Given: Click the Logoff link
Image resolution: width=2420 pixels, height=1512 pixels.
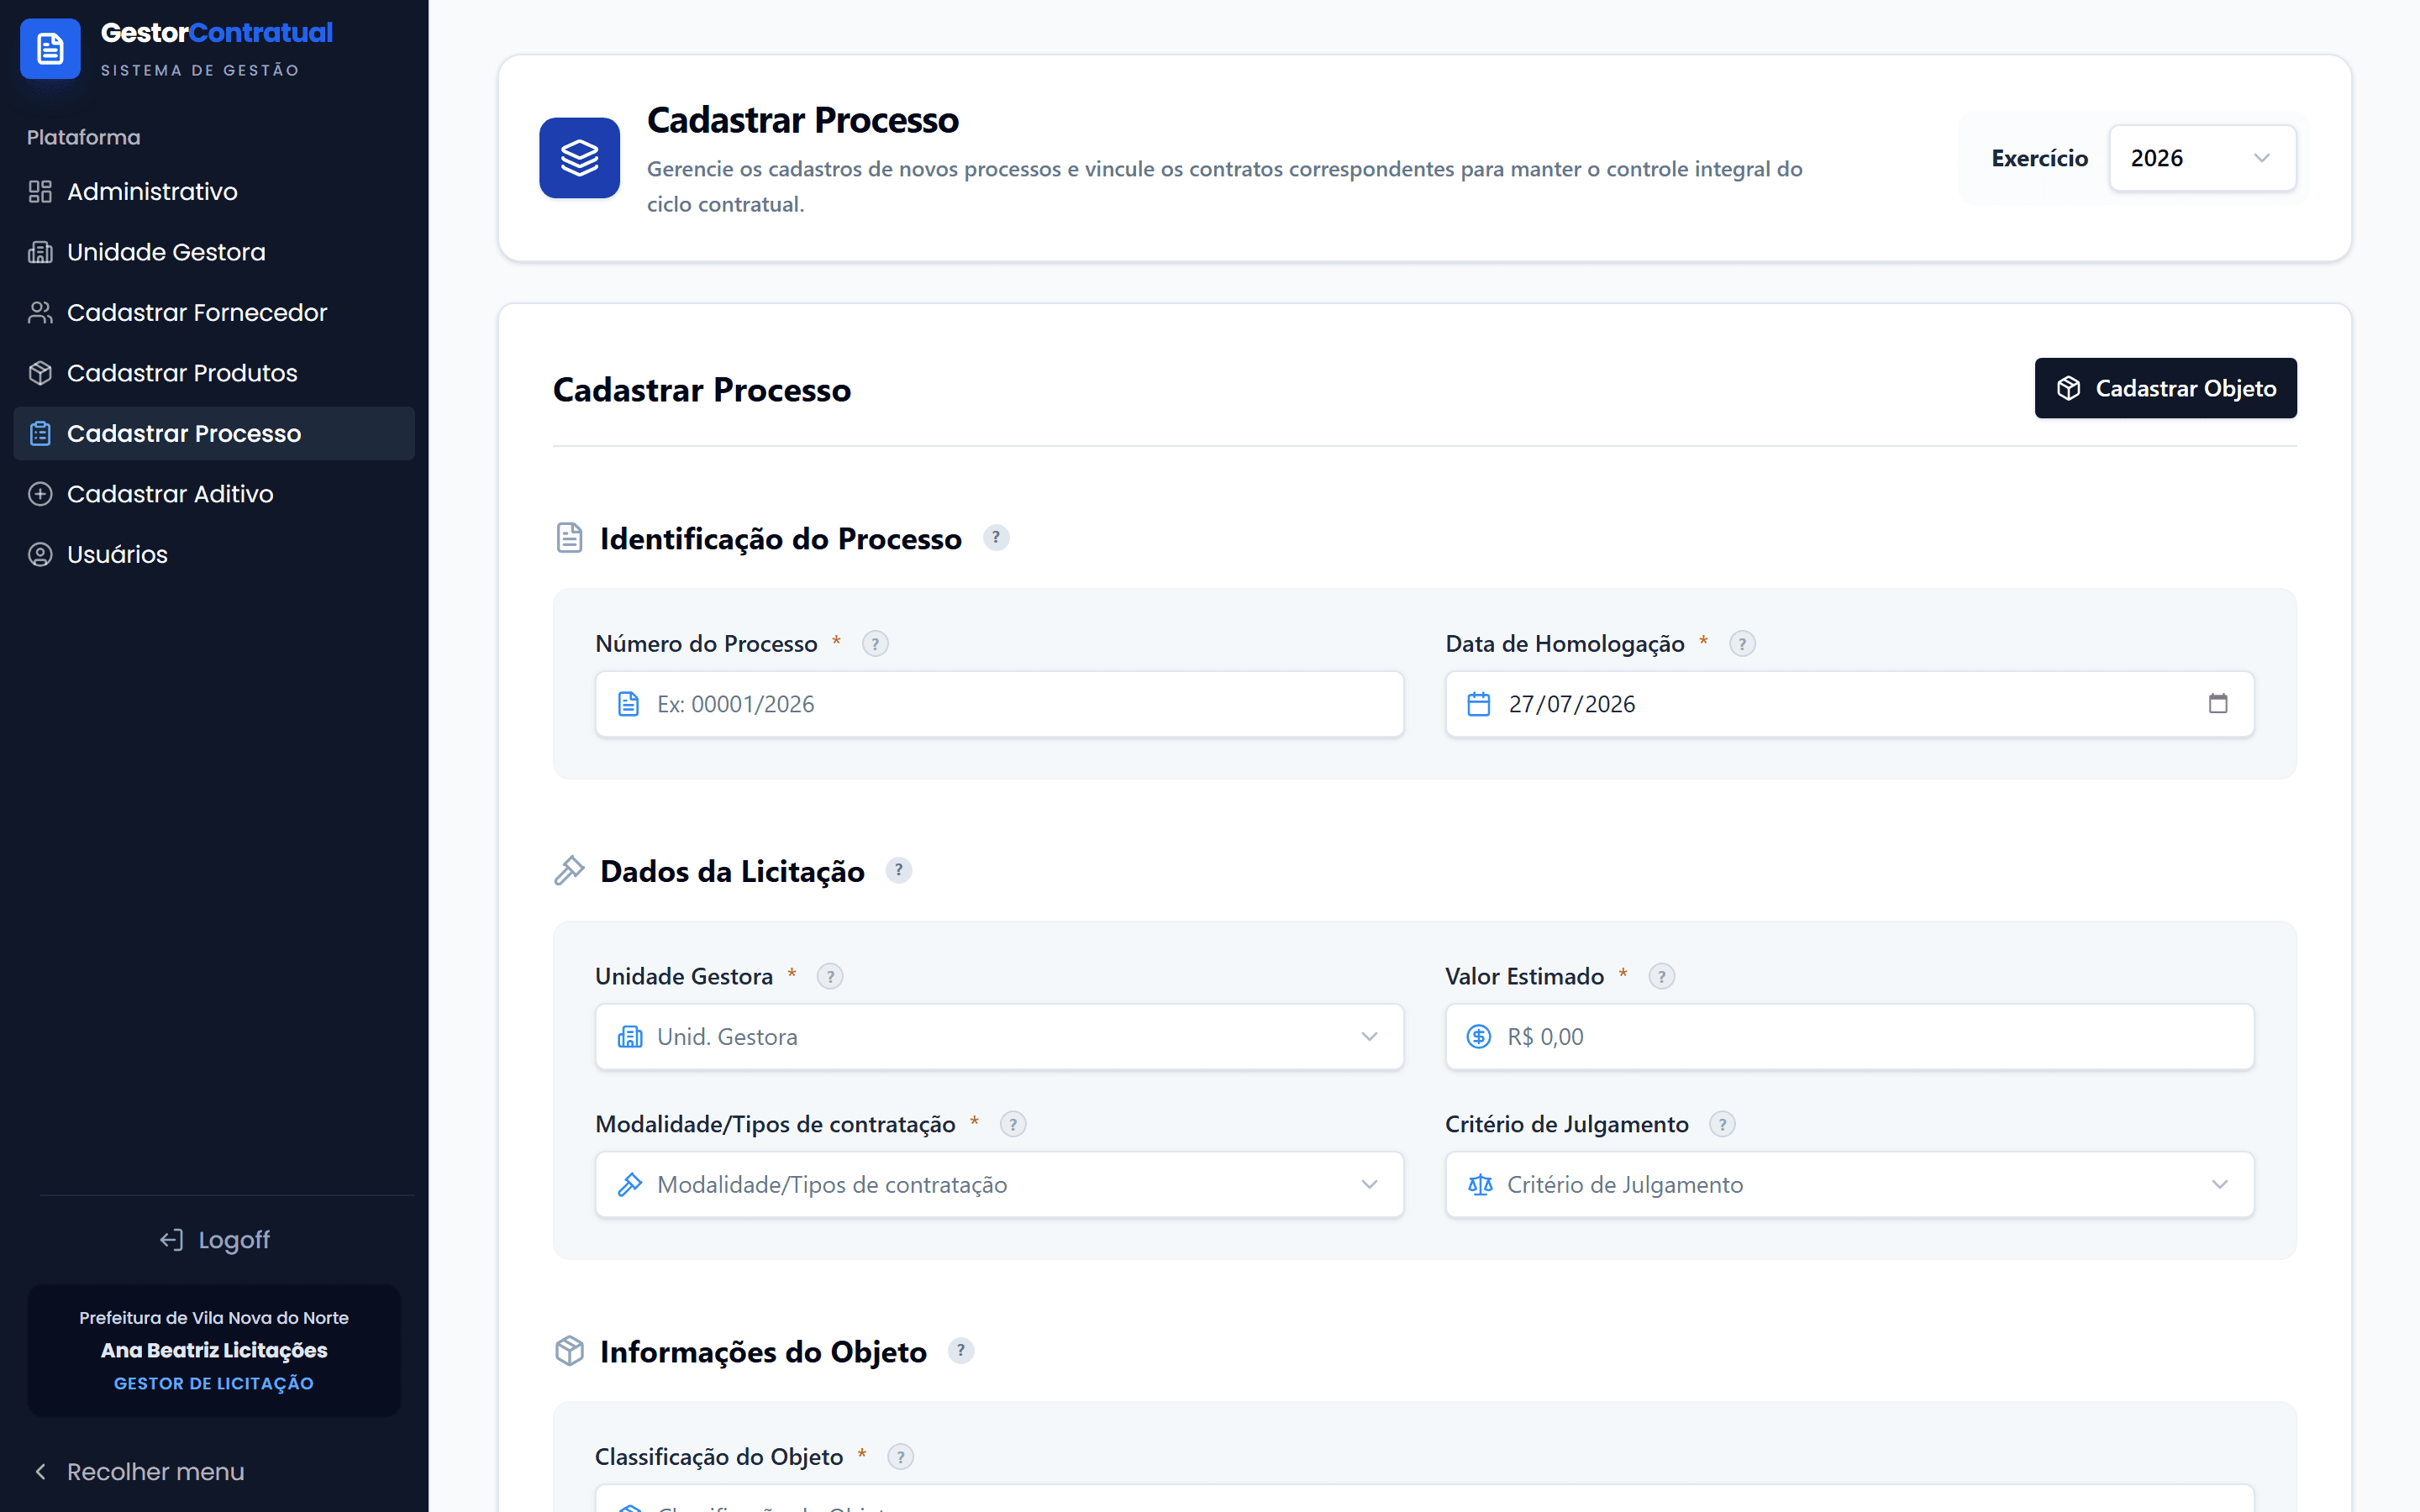Looking at the screenshot, I should pos(214,1240).
